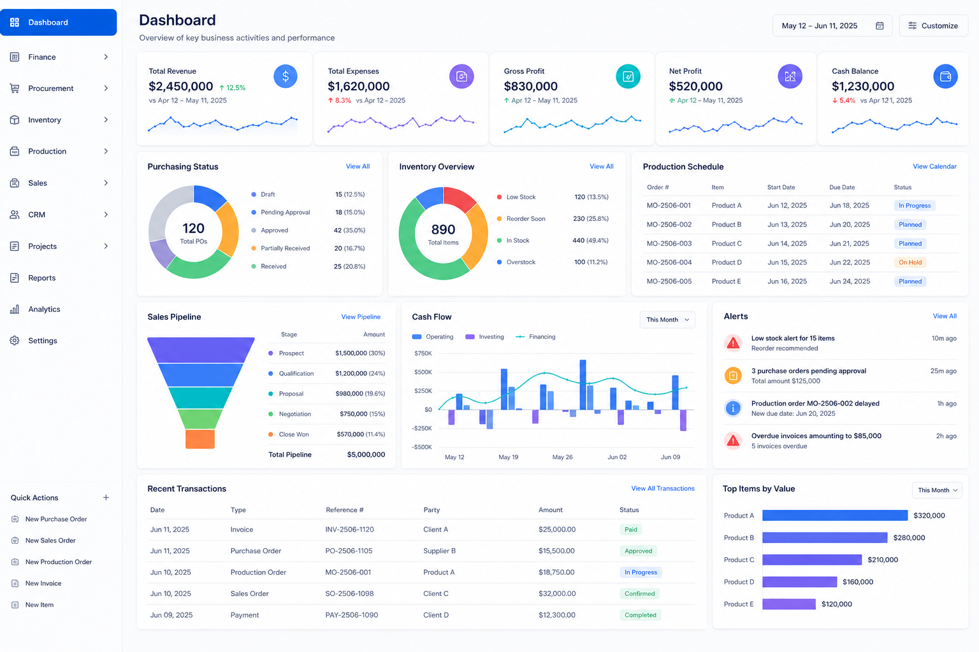The height and width of the screenshot is (652, 979).
Task: Click the In Progress status for MO-2506-001
Action: click(x=915, y=206)
